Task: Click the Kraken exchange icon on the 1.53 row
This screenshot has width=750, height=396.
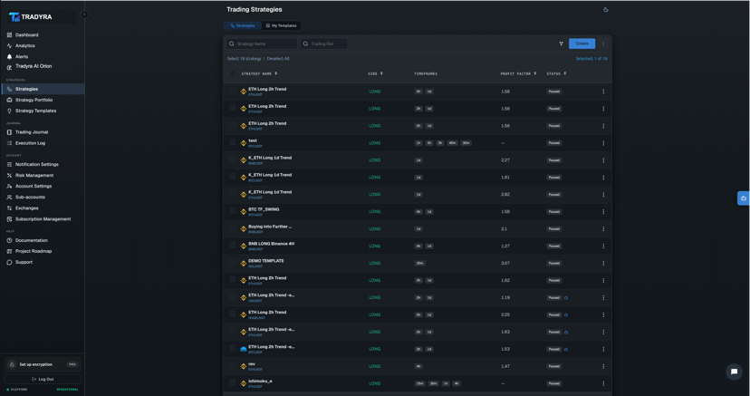Action: (243, 349)
